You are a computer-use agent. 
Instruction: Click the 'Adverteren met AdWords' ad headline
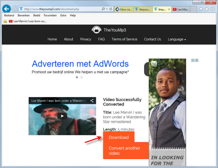point(80,64)
